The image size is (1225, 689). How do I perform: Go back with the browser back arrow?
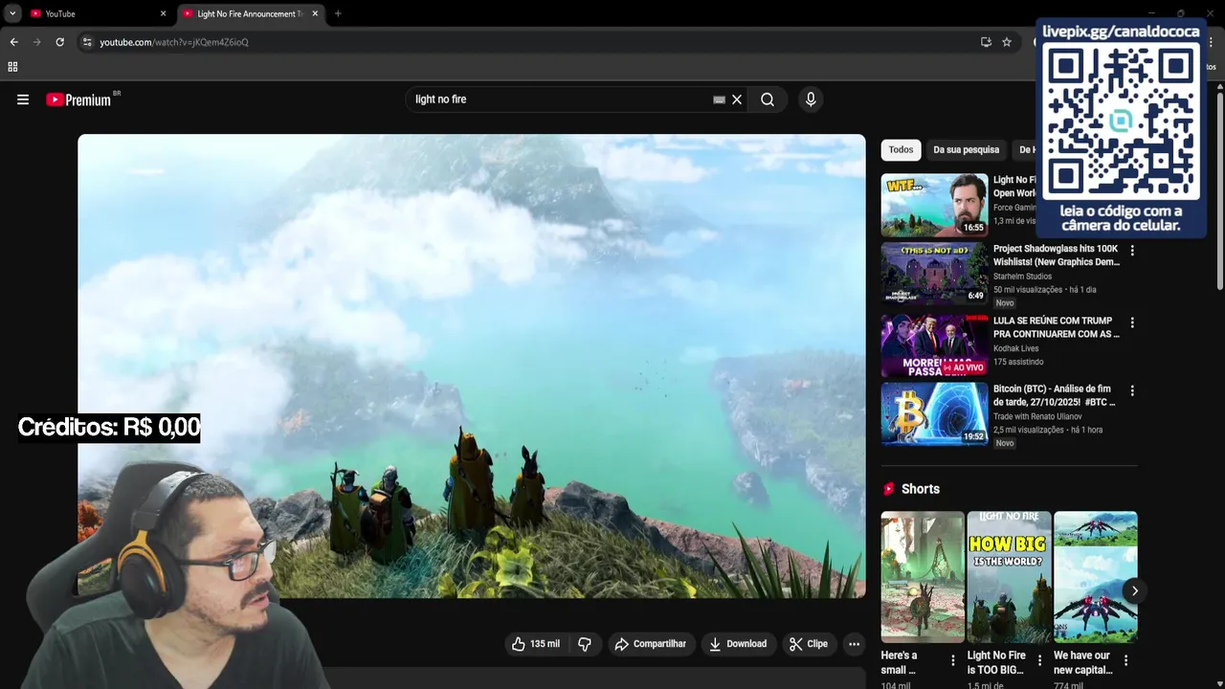coord(13,42)
